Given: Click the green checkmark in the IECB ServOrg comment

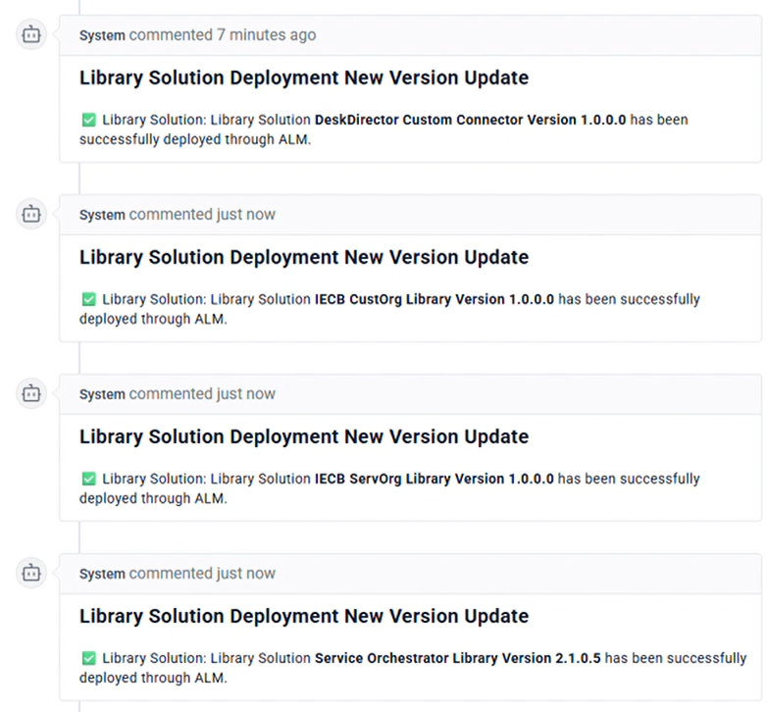Looking at the screenshot, I should [x=88, y=479].
